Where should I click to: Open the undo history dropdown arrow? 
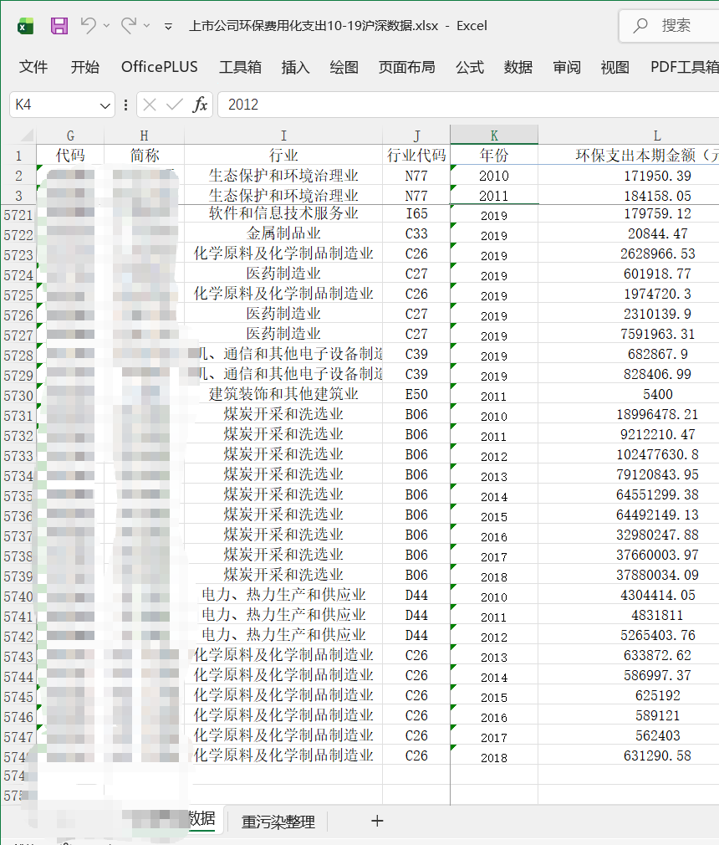(107, 26)
